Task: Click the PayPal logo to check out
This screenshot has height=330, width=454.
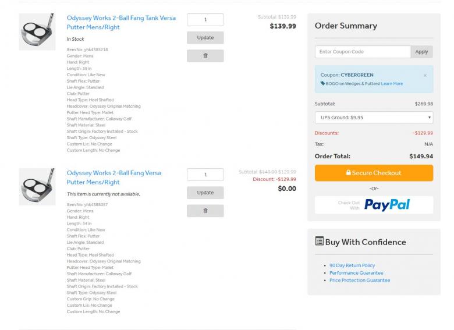Action: point(386,204)
